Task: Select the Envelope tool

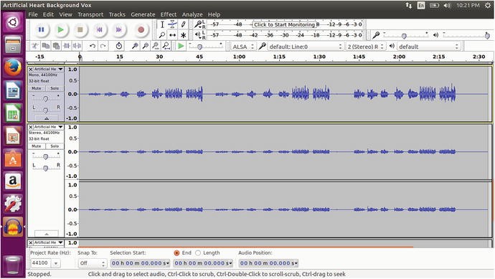Action: coord(172,24)
